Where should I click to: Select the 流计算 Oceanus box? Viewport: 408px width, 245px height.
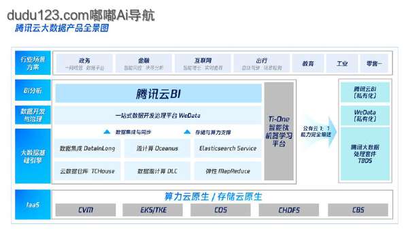tap(157, 148)
